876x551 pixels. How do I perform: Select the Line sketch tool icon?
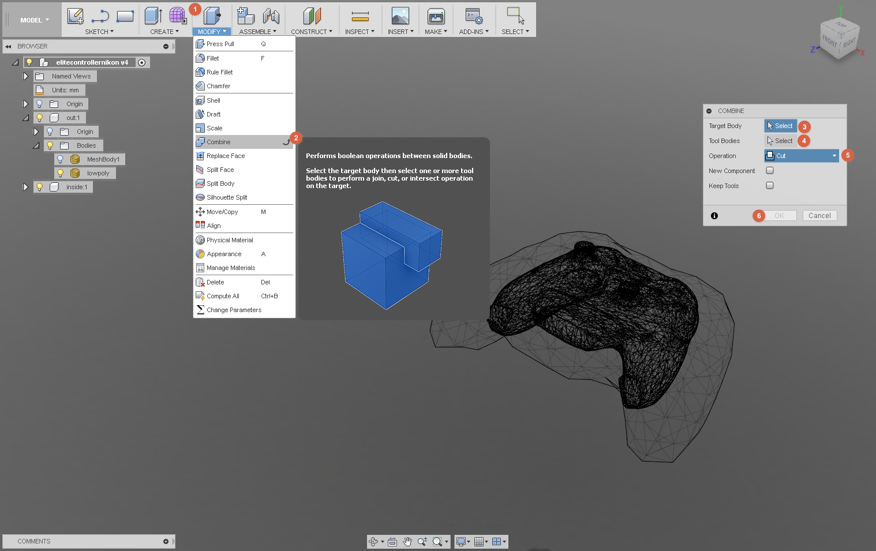[100, 16]
